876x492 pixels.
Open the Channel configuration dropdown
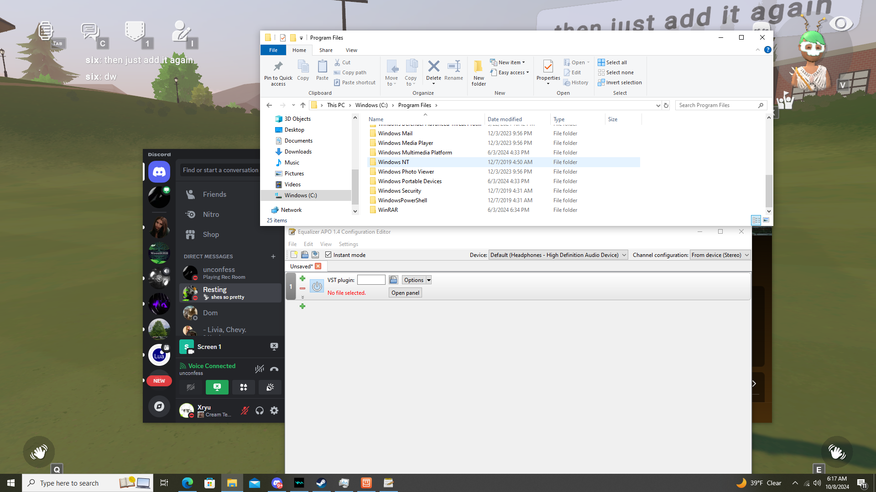720,255
